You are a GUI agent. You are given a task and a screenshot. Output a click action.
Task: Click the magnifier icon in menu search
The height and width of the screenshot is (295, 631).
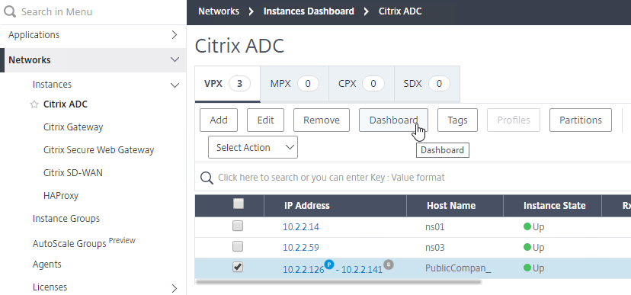click(10, 11)
